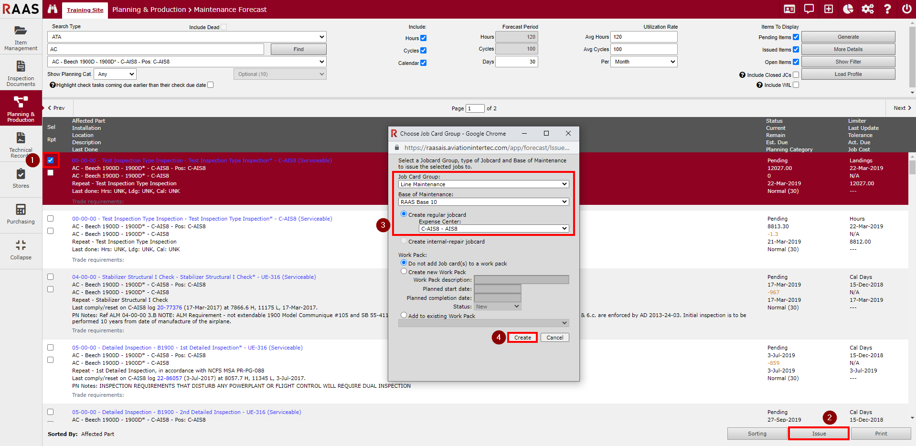The width and height of the screenshot is (916, 446).
Task: Switch to the Training Site tab
Action: coord(85,10)
